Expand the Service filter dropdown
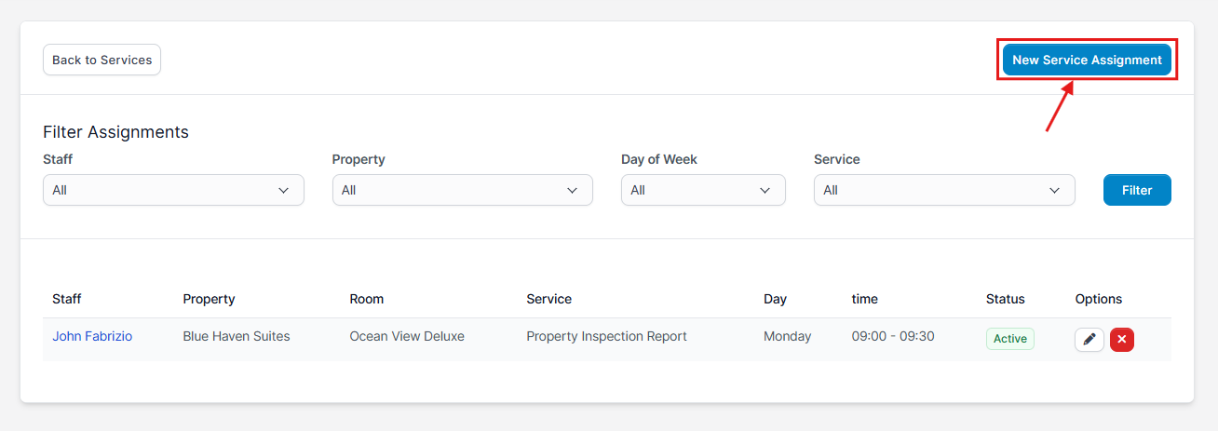This screenshot has width=1218, height=431. 943,190
